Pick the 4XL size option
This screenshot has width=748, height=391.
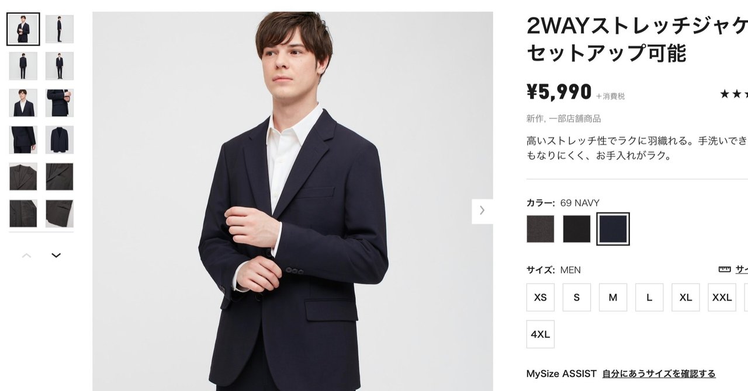[x=541, y=334]
